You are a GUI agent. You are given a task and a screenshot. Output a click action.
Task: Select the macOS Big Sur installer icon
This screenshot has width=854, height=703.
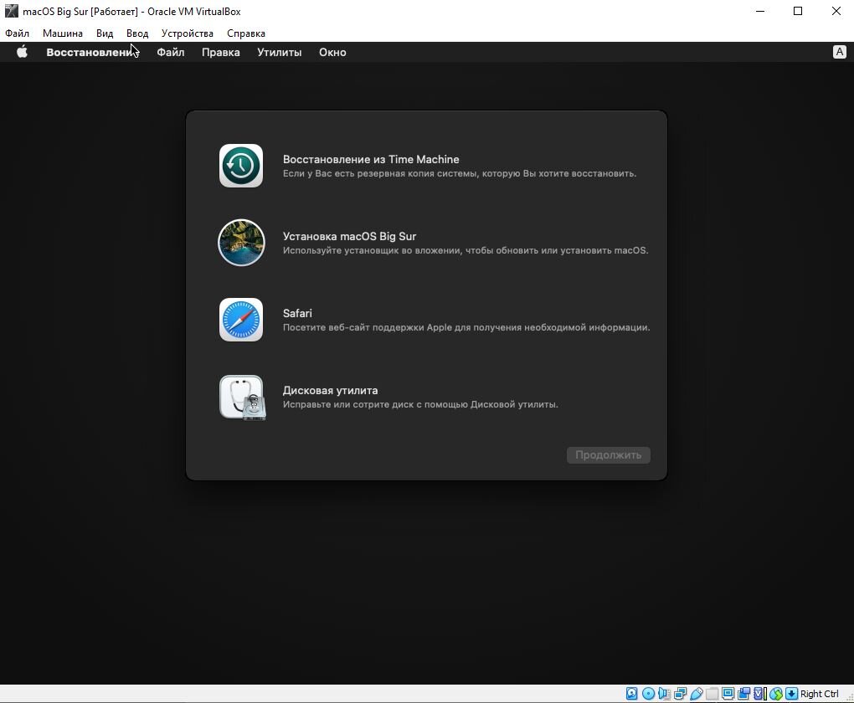[x=241, y=243]
